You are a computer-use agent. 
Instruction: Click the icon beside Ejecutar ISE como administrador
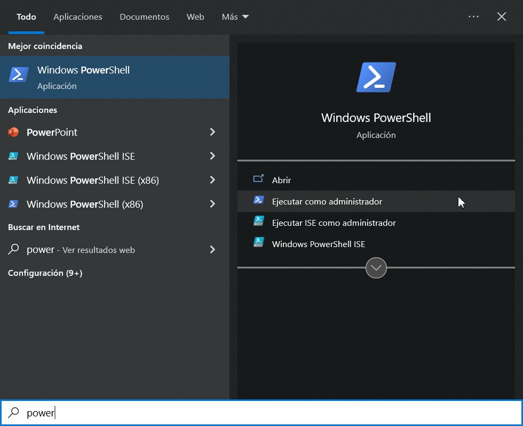(258, 221)
